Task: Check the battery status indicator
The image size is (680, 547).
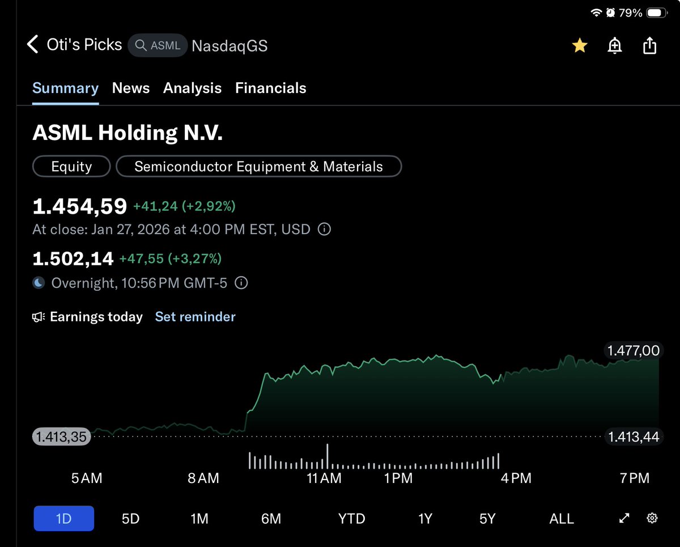Action: tap(656, 12)
